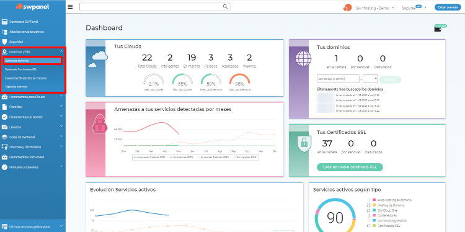The width and height of the screenshot is (465, 232).
Task: Expand Herramientas para Clouds chevron
Action: point(61,96)
